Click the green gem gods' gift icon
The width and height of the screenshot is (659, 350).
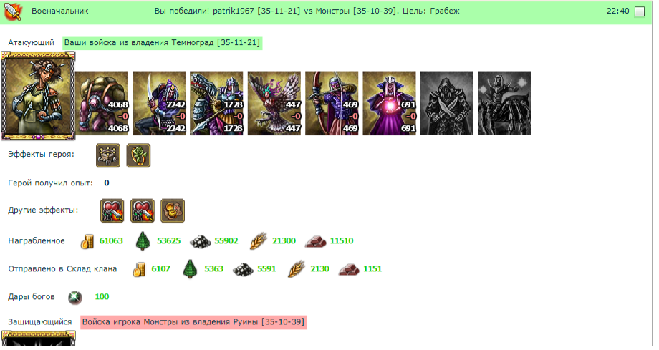click(75, 297)
